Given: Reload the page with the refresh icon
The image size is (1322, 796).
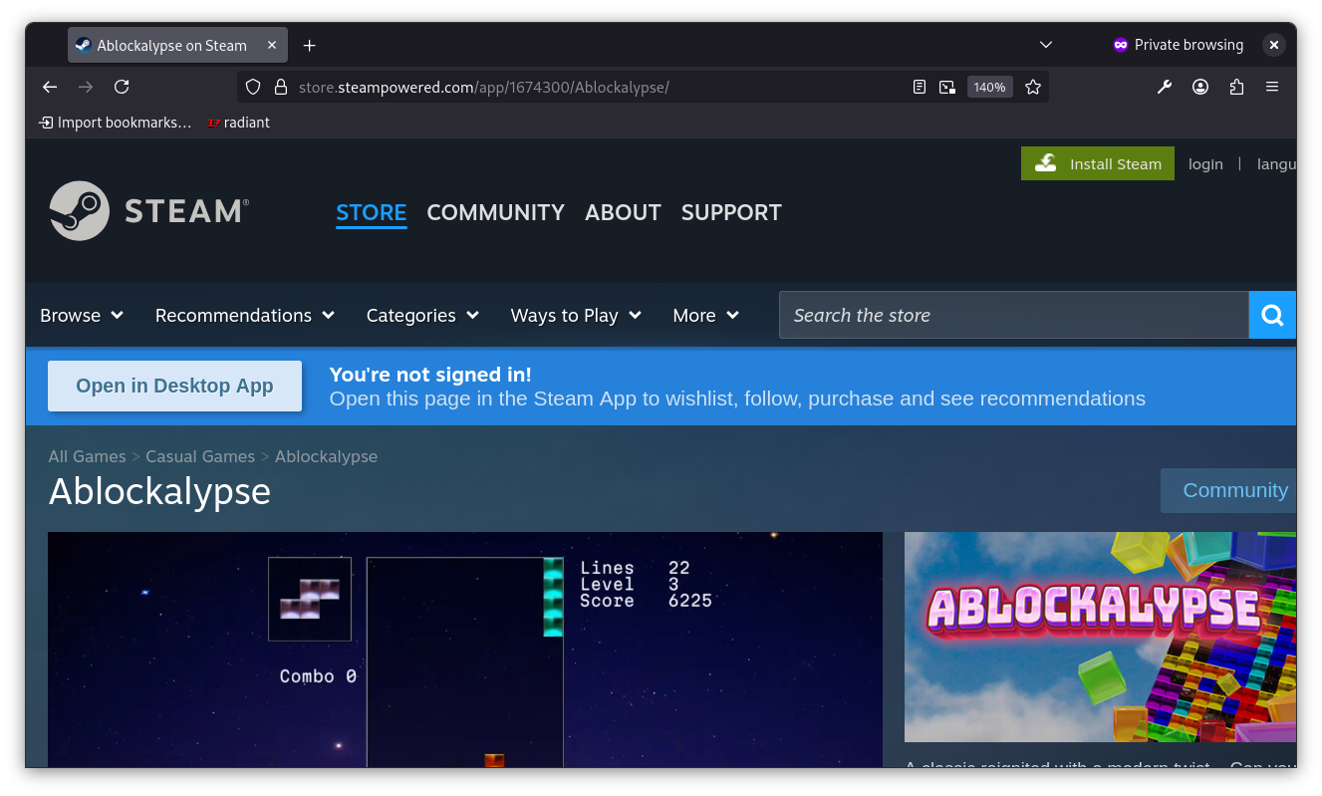Looking at the screenshot, I should [122, 87].
